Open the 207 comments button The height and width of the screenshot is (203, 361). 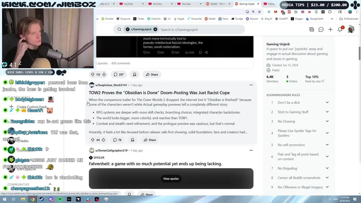pos(119,74)
